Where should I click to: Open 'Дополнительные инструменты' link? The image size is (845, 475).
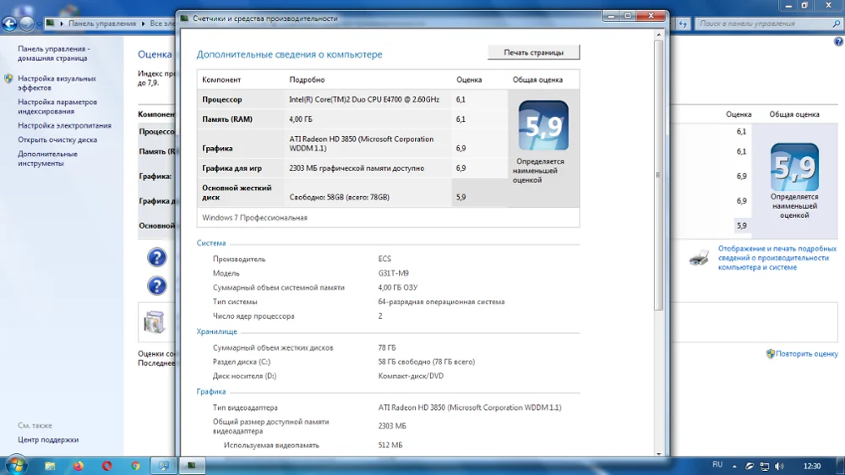coord(47,159)
